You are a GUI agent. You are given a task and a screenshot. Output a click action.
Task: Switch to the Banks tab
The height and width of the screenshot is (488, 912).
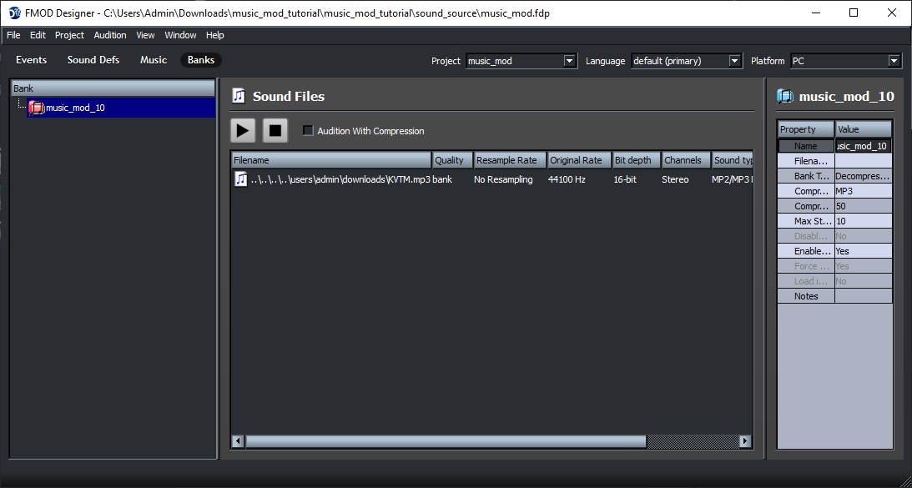200,60
